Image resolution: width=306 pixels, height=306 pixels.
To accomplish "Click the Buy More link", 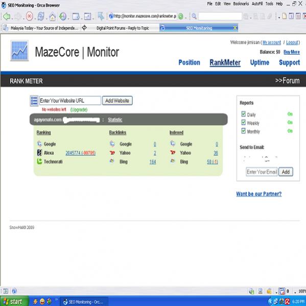I will tap(292, 52).
